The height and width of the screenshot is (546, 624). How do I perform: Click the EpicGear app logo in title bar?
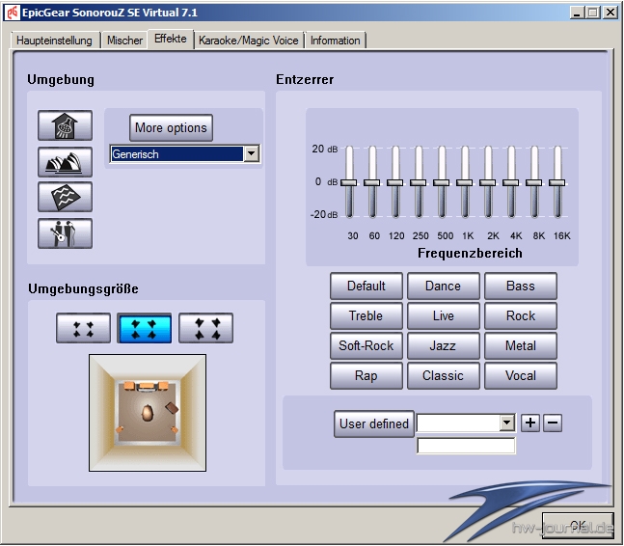click(x=12, y=13)
